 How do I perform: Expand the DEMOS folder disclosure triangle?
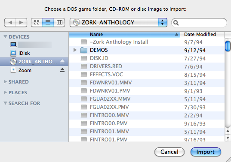pos(75,50)
